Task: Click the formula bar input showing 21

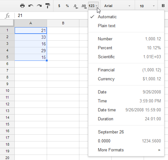Action: [52, 16]
